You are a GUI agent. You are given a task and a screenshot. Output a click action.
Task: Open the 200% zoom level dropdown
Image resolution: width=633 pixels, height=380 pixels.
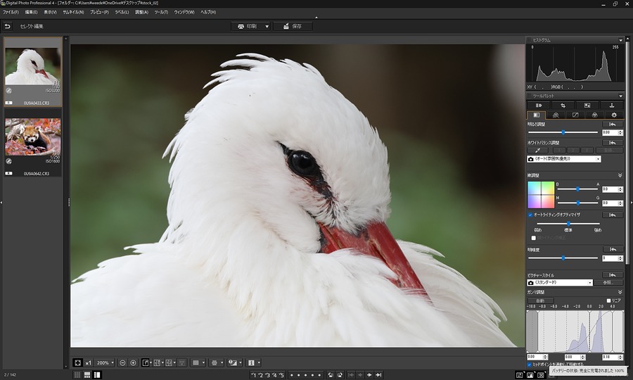pyautogui.click(x=105, y=363)
